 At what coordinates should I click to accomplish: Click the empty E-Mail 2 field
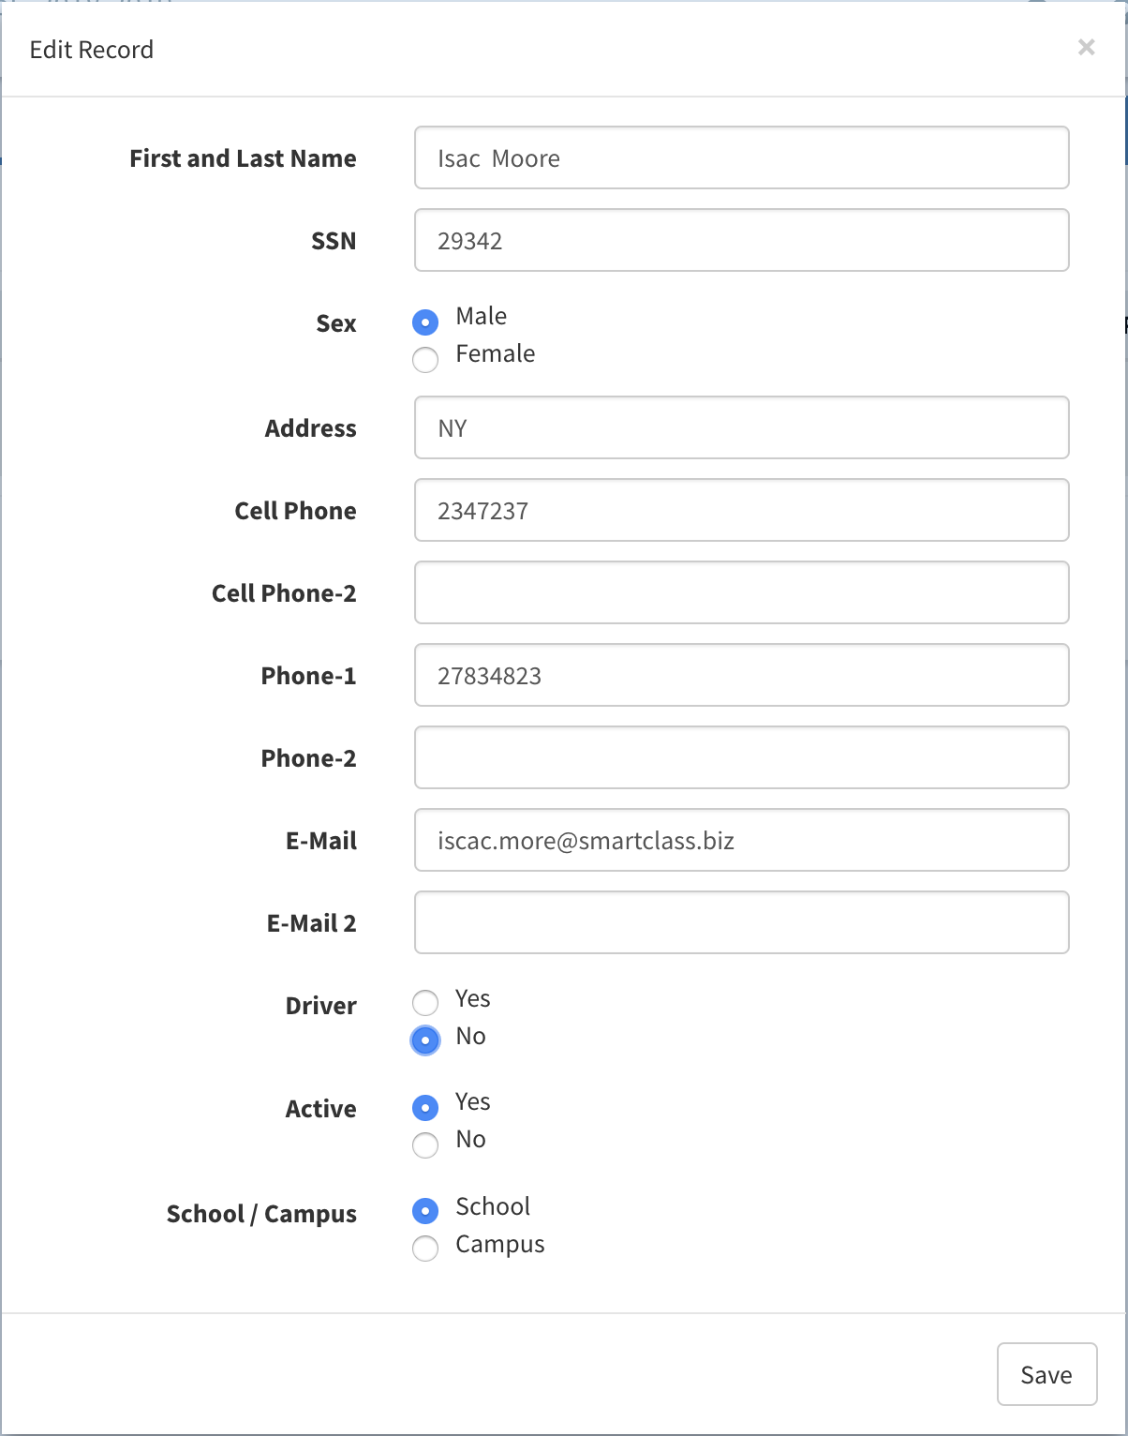click(742, 922)
